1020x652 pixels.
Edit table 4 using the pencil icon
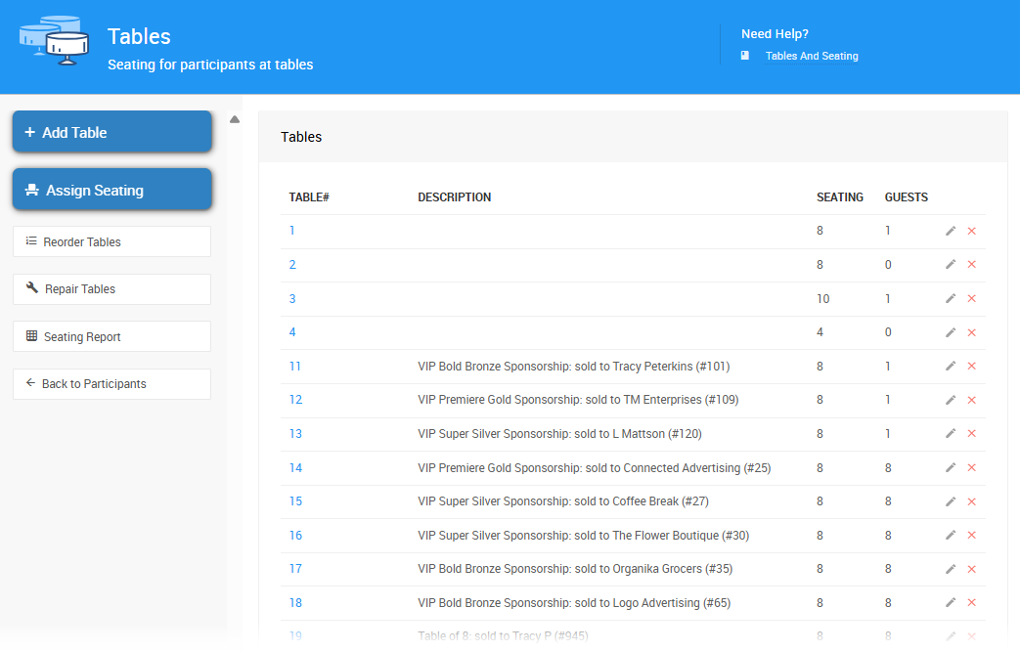pyautogui.click(x=951, y=332)
